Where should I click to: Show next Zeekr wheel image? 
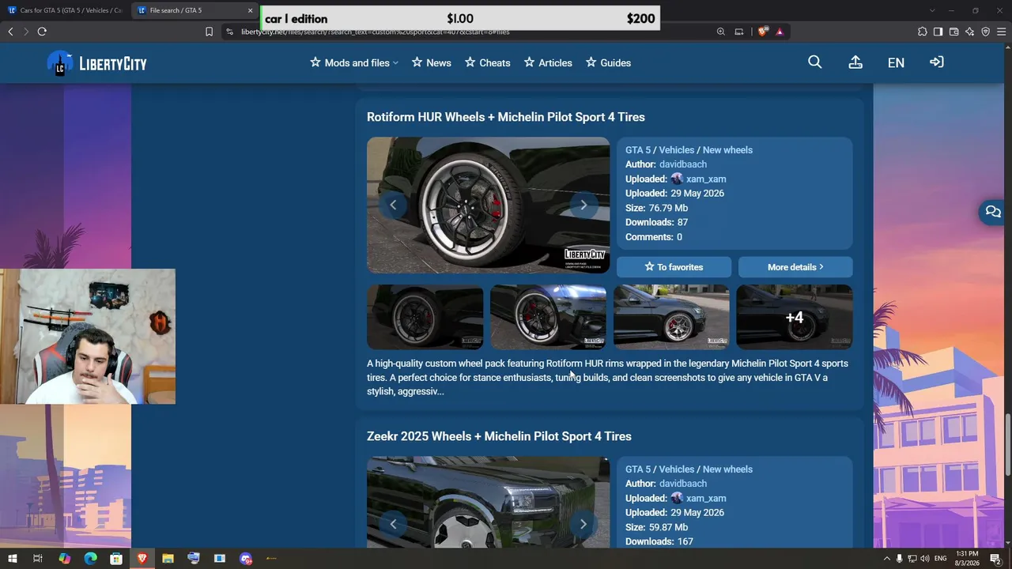pos(583,524)
